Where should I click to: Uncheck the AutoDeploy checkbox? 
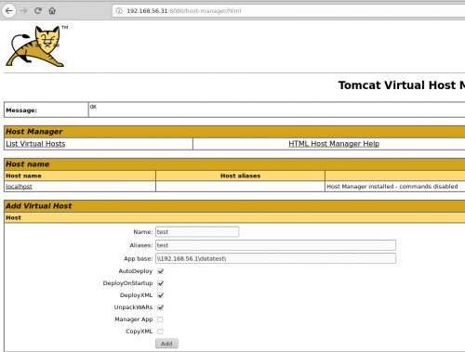click(160, 271)
